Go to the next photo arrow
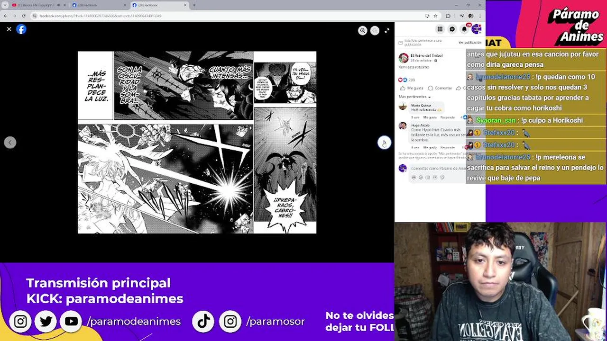 click(384, 143)
